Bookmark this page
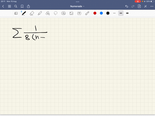The image size is (155, 116). [x=22, y=6]
